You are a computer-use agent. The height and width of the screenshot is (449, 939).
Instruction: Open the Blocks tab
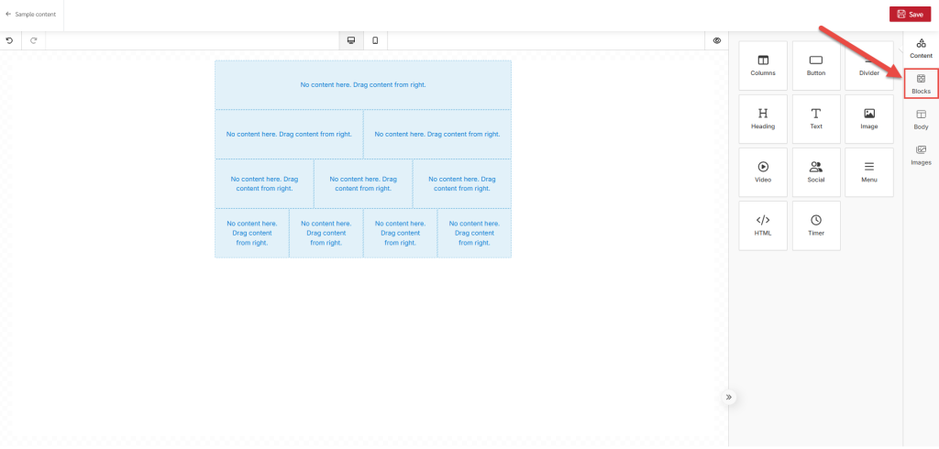pos(921,83)
